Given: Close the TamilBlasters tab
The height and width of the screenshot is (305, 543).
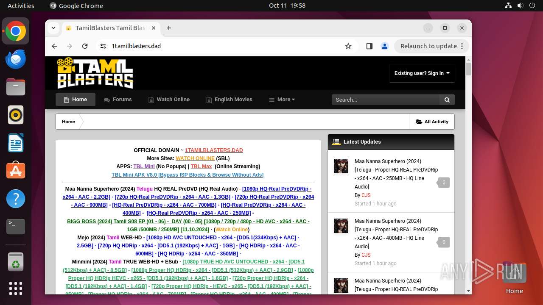Looking at the screenshot, I should tap(154, 28).
